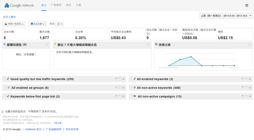Close the 'Good quality but low traffic keywords' module
This screenshot has height=140, width=254.
point(123,79)
